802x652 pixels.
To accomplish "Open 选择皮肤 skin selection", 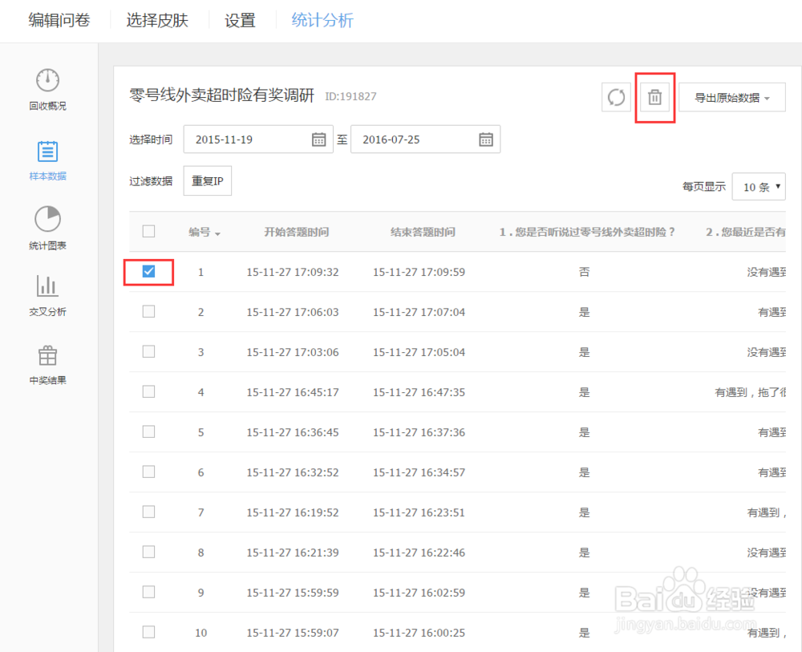I will click(x=156, y=20).
